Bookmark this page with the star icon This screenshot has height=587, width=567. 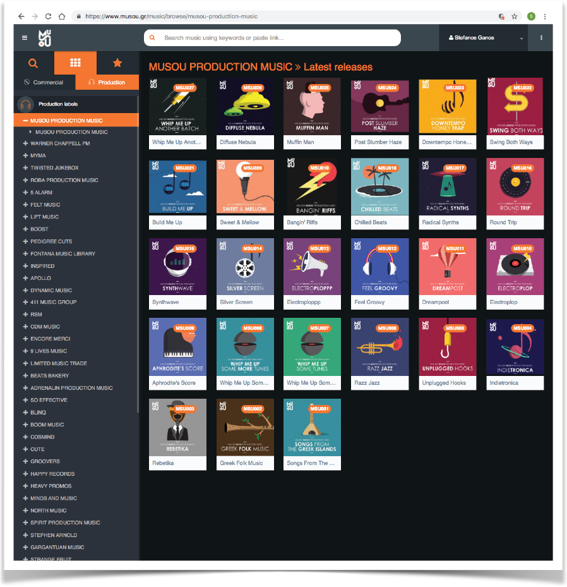point(515,16)
